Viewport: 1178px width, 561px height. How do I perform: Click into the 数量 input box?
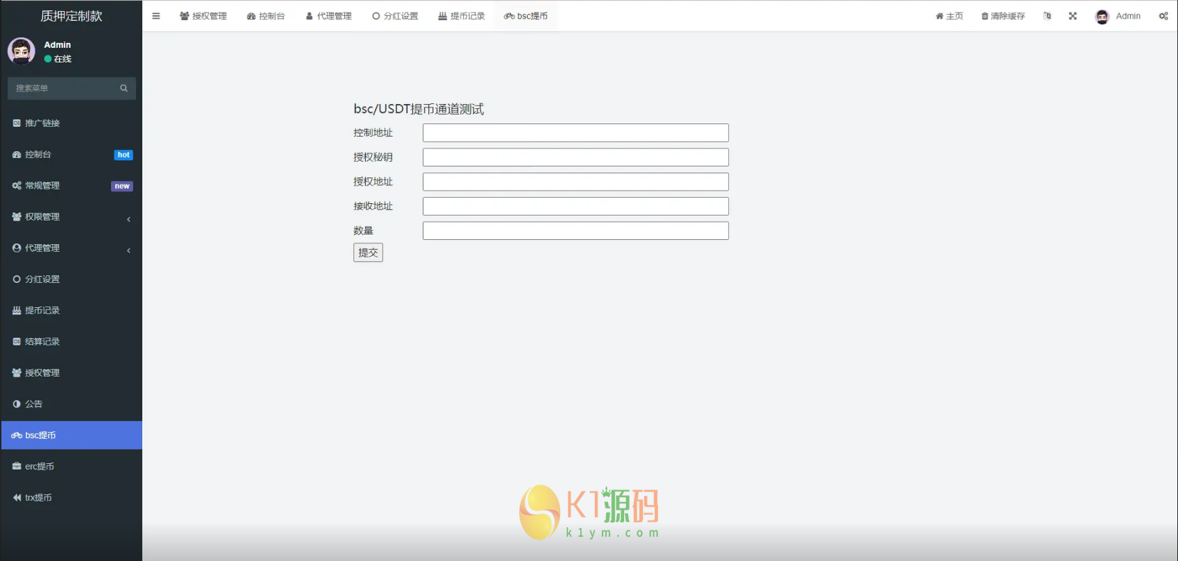[575, 231]
